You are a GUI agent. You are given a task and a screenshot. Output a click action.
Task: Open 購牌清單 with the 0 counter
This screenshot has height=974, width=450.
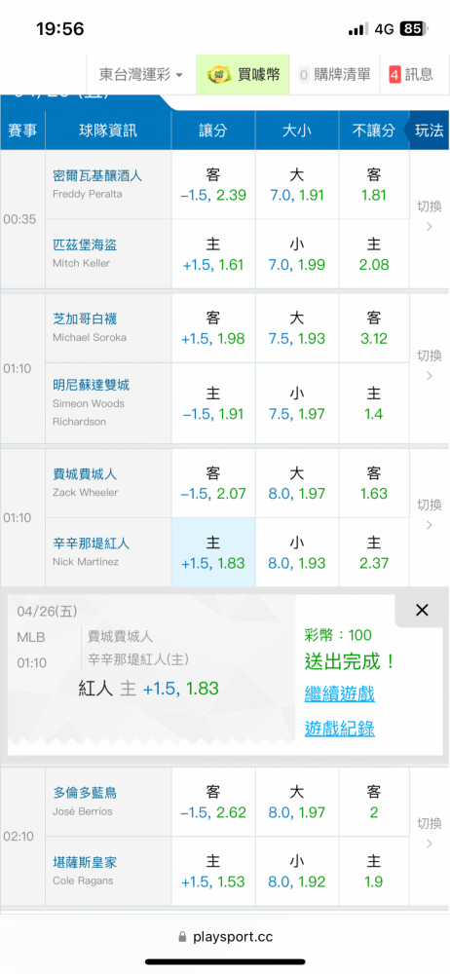click(335, 75)
